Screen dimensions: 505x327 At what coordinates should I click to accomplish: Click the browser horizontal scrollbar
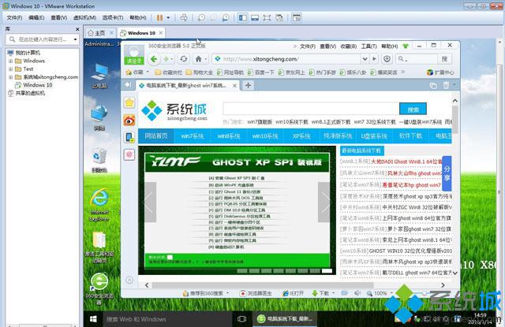tap(263, 285)
